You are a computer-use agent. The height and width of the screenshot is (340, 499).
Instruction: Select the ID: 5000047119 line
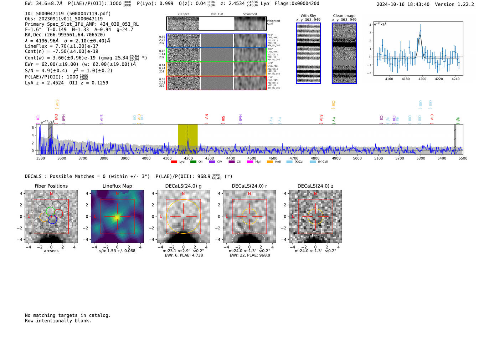pyautogui.click(x=68, y=14)
